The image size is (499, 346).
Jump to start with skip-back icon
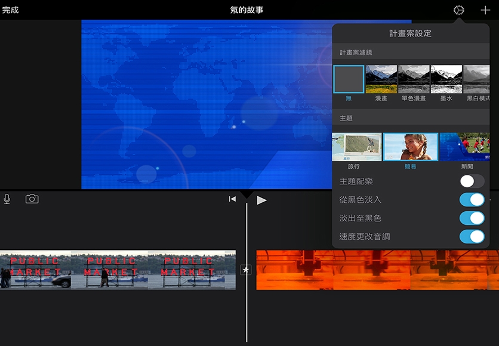(x=232, y=199)
